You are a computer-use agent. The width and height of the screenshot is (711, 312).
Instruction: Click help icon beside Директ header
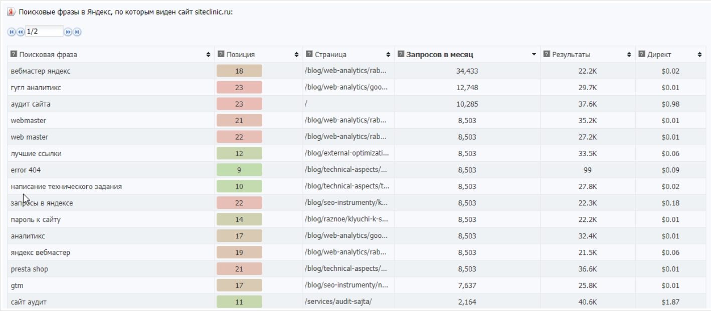[x=642, y=54]
